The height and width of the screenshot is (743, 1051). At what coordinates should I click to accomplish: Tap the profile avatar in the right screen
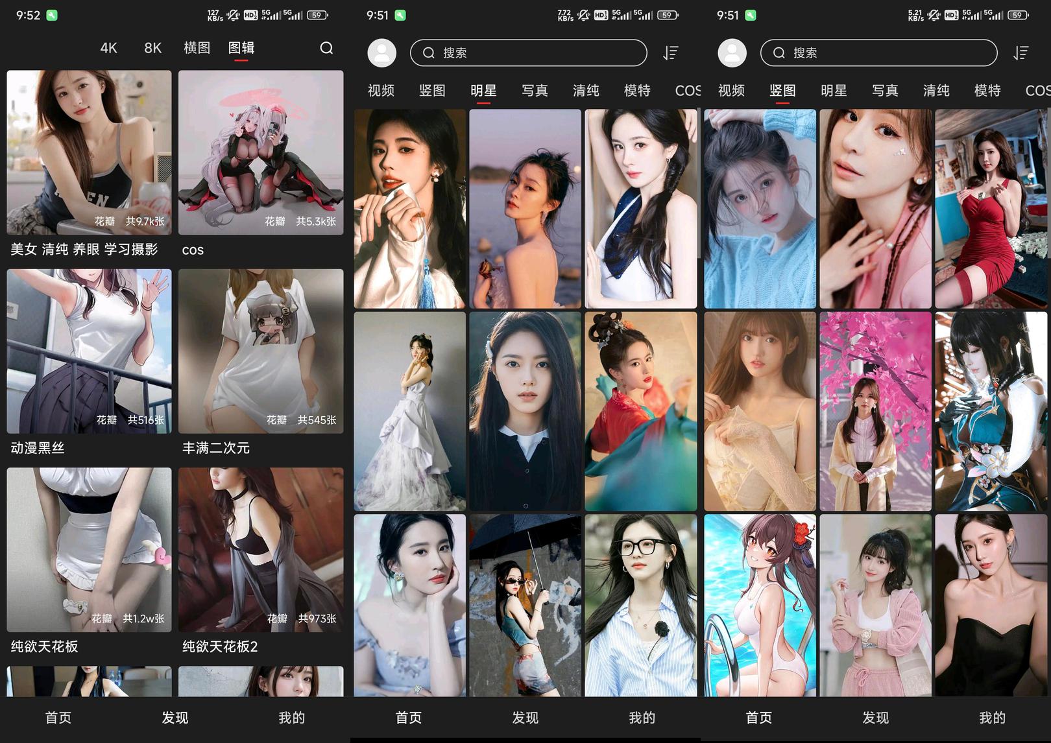[x=732, y=53]
